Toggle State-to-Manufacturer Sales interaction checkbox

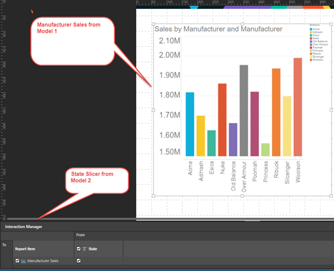[x=78, y=260]
